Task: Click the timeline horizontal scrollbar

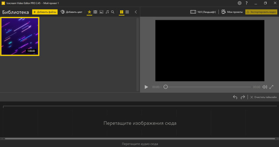Action: [140, 139]
